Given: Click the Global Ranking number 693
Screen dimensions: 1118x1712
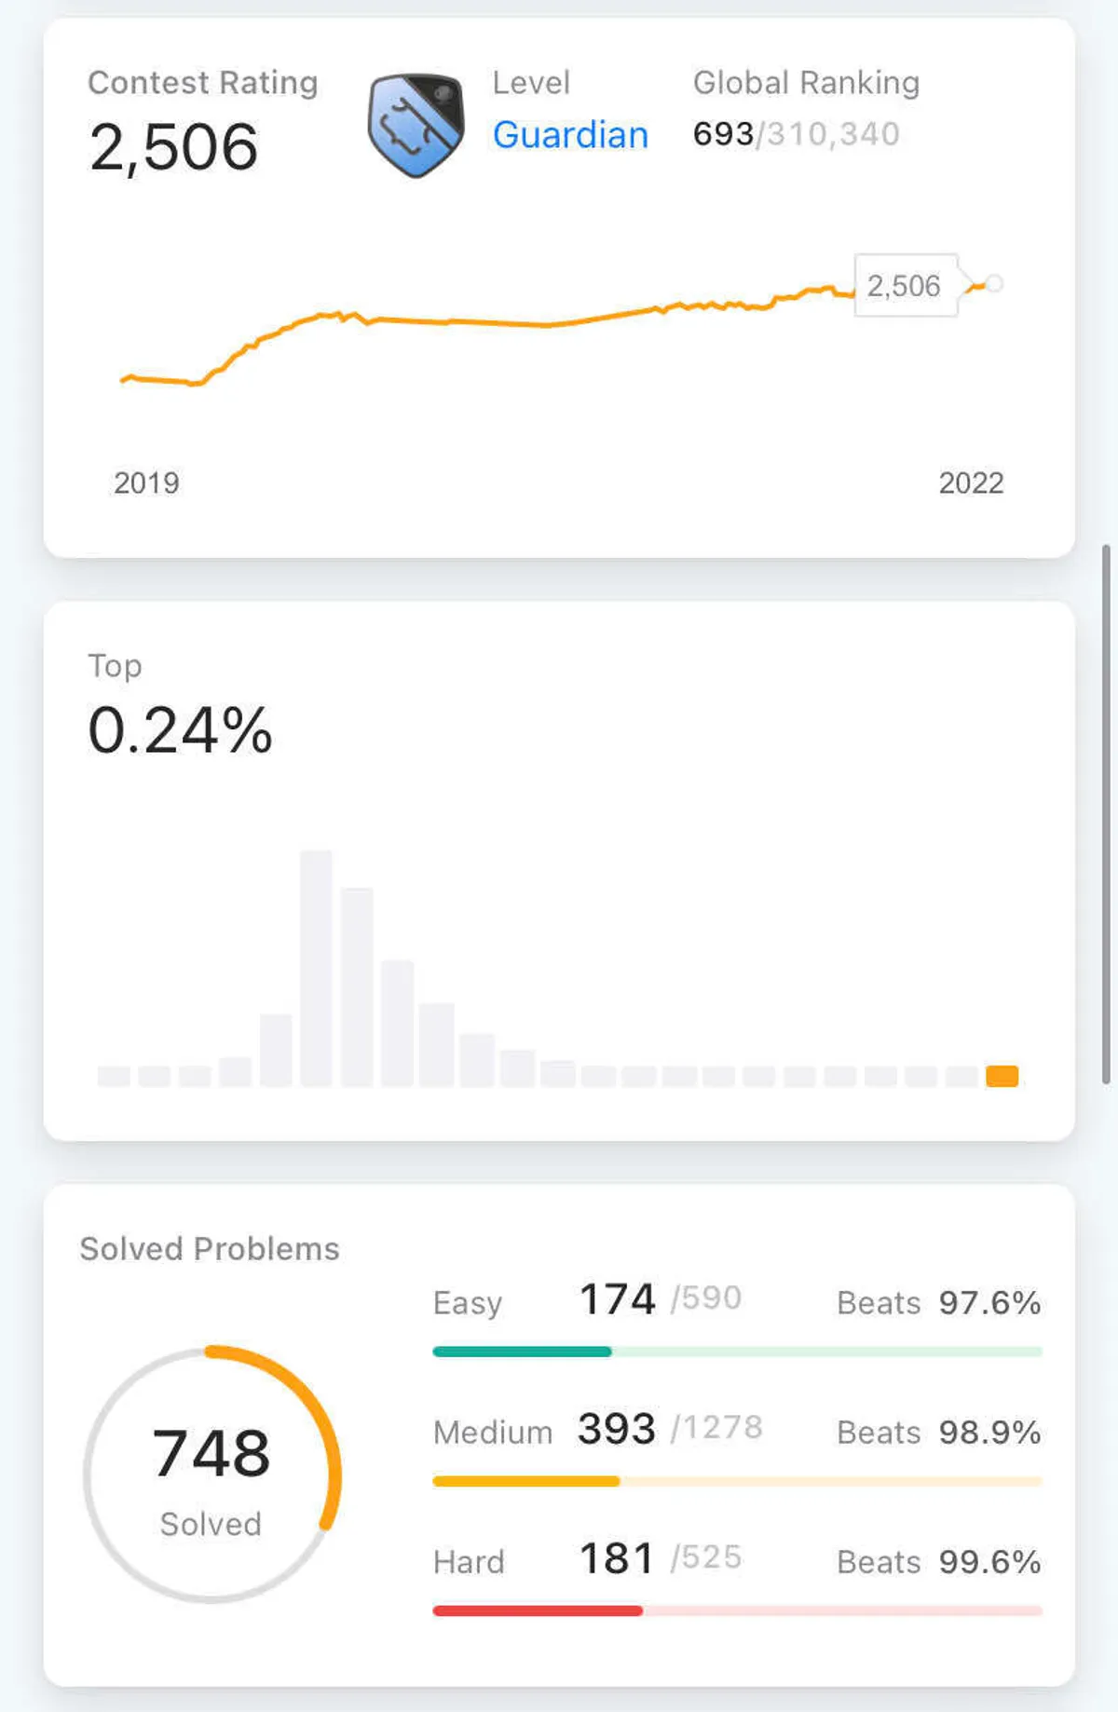Looking at the screenshot, I should tap(723, 134).
